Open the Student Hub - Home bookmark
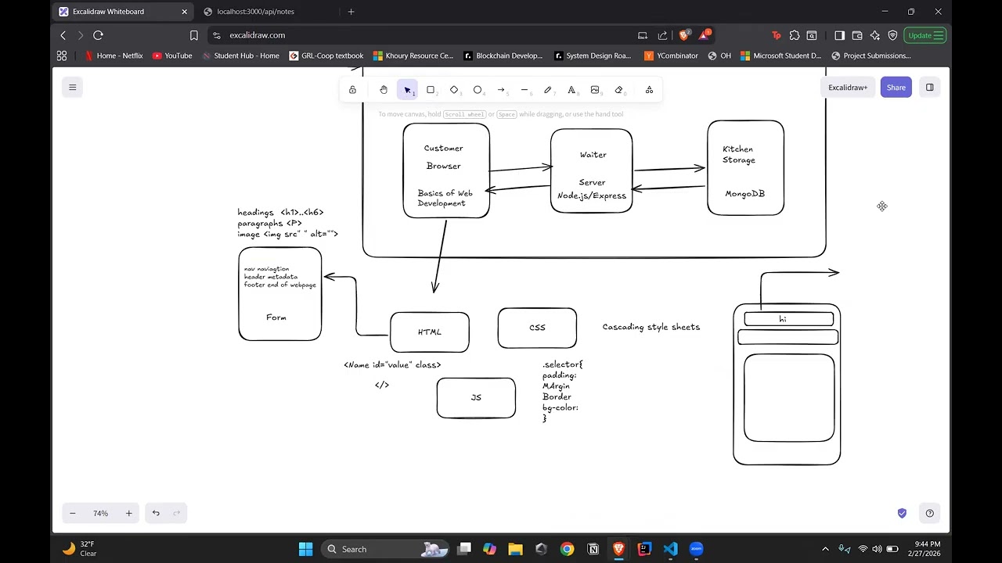This screenshot has height=563, width=1002. pyautogui.click(x=240, y=56)
